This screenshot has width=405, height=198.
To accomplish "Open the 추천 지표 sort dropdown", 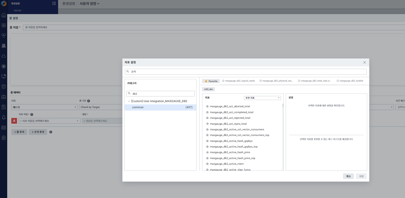I will pos(262,98).
